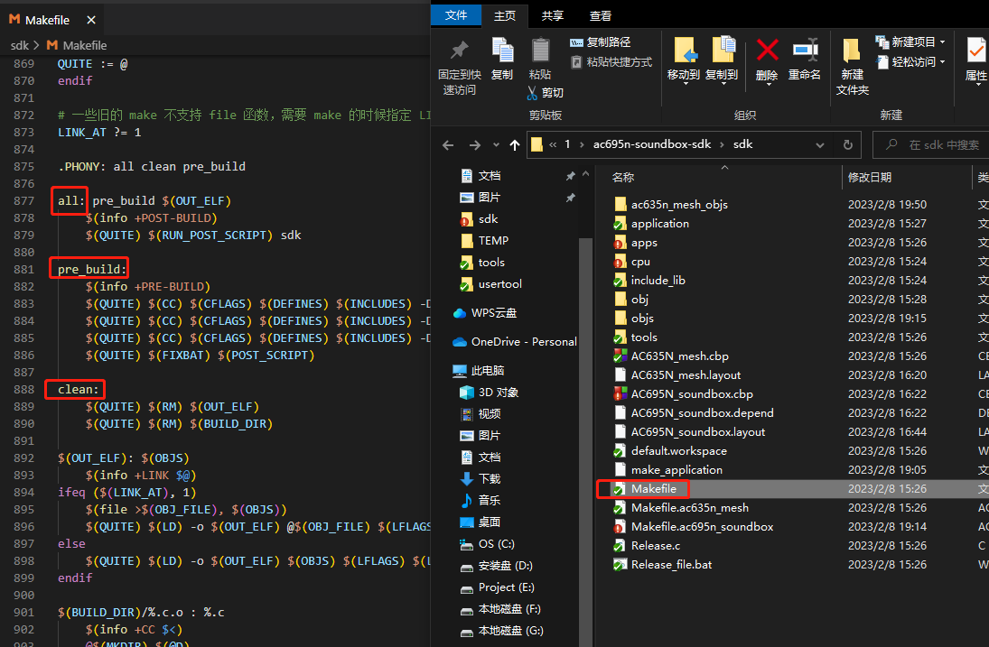This screenshot has height=647, width=989.
Task: Refresh the sdk folder view
Action: (848, 145)
